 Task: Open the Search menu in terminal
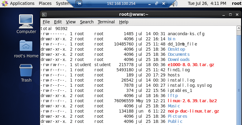pyautogui.click(x=87, y=22)
